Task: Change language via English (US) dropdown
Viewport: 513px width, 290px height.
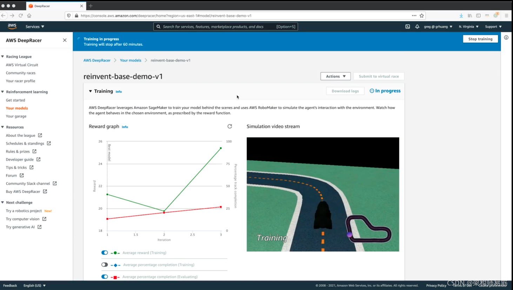Action: pyautogui.click(x=34, y=285)
